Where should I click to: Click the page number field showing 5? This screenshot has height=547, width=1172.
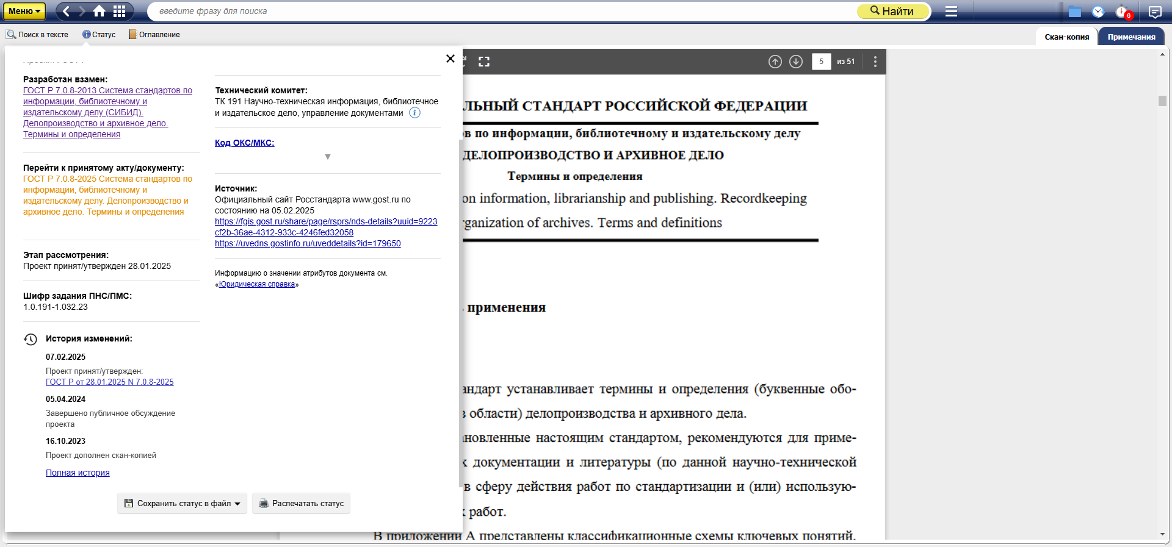pos(822,62)
